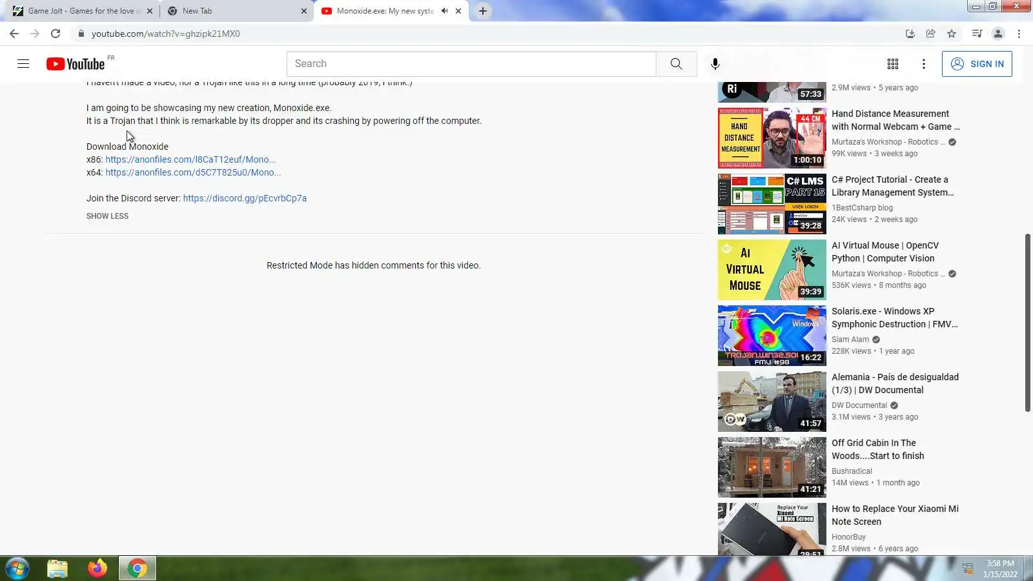
Task: Go to YouTube home via logo
Action: click(75, 64)
